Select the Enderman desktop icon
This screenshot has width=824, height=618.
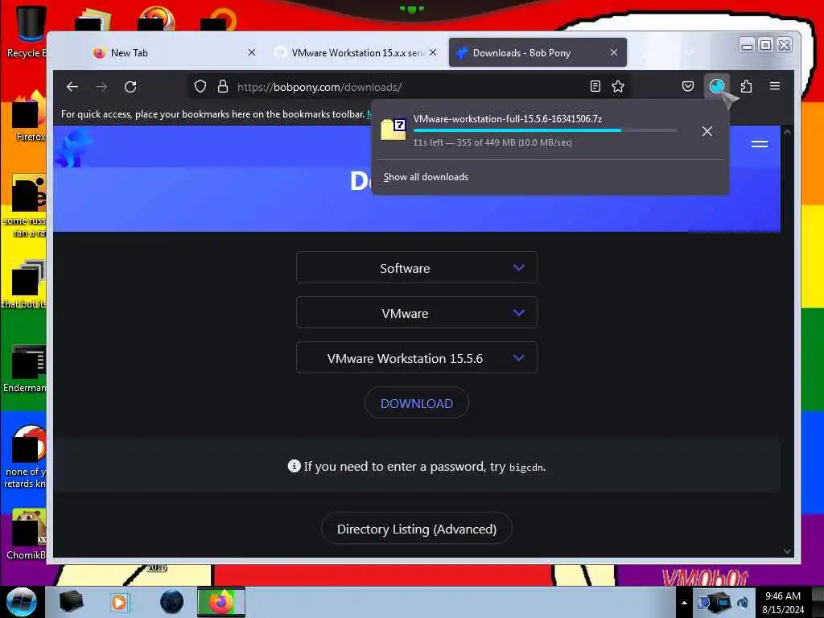coord(25,369)
